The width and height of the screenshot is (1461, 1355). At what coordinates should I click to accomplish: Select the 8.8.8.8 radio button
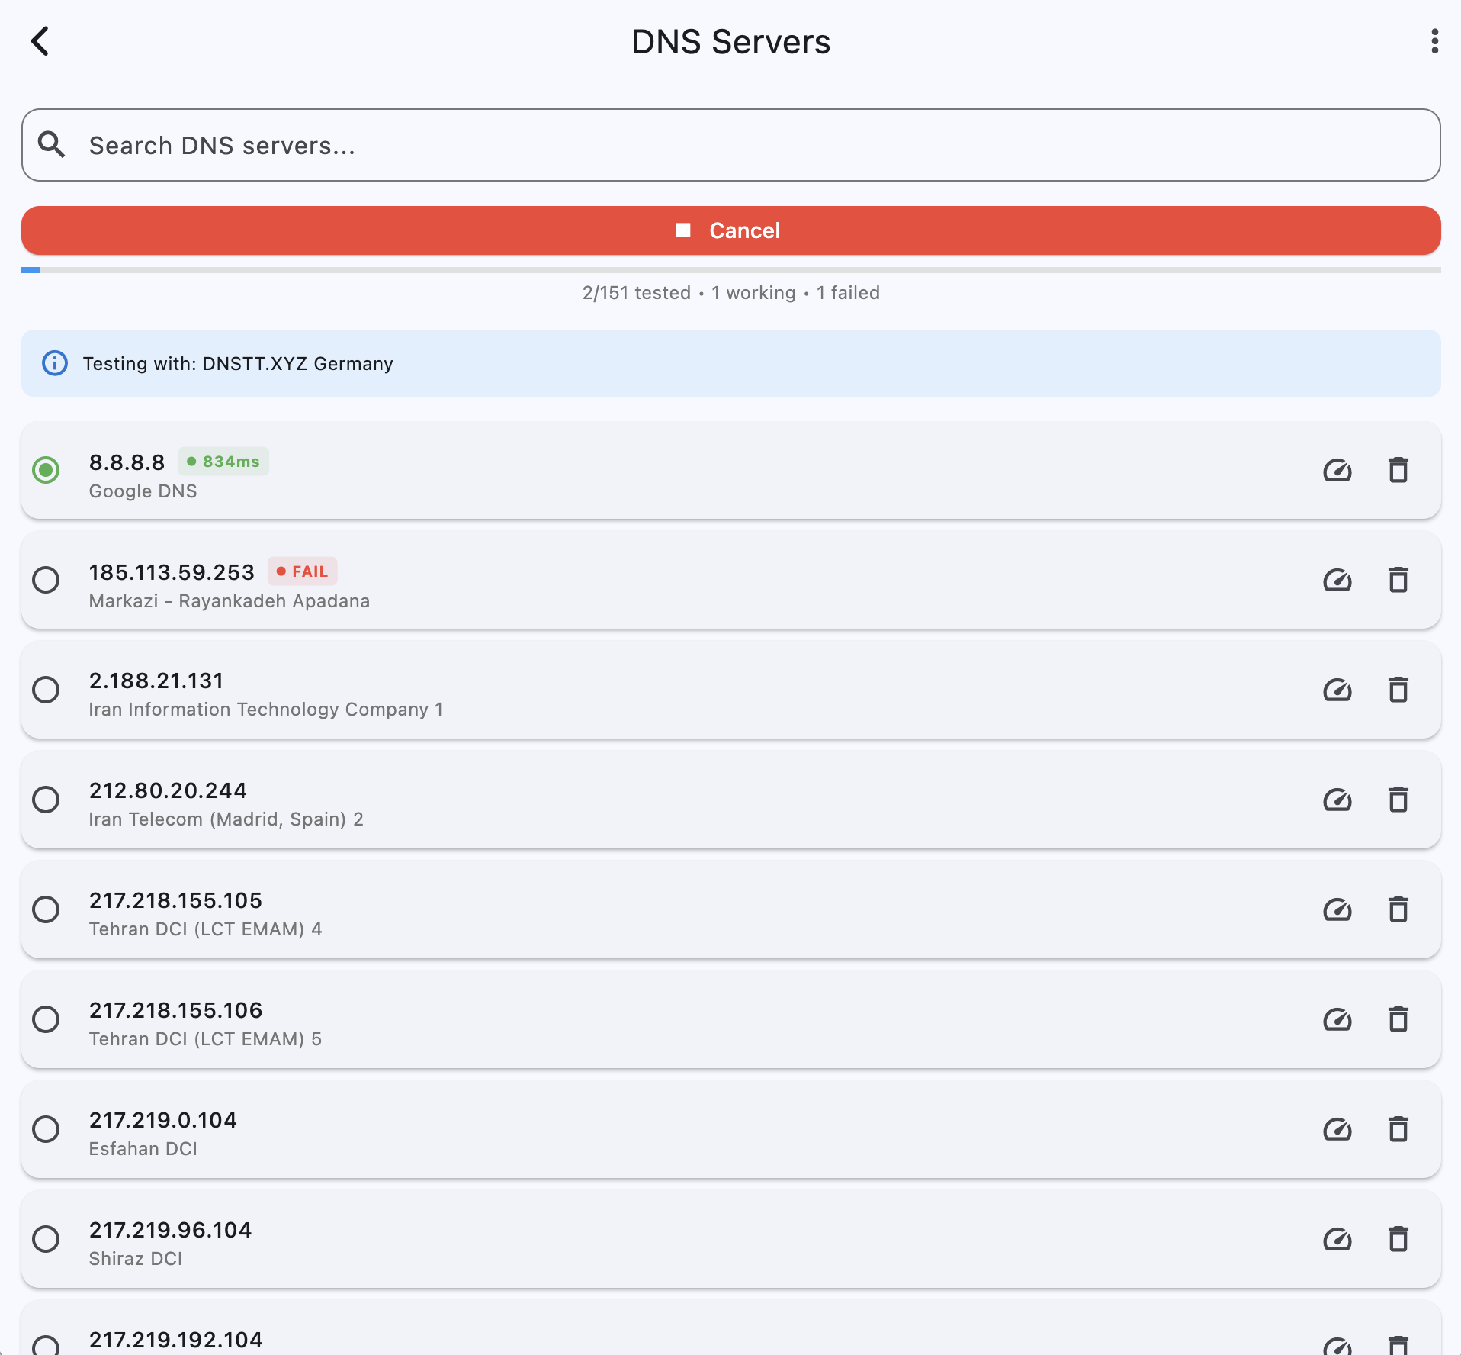[46, 470]
